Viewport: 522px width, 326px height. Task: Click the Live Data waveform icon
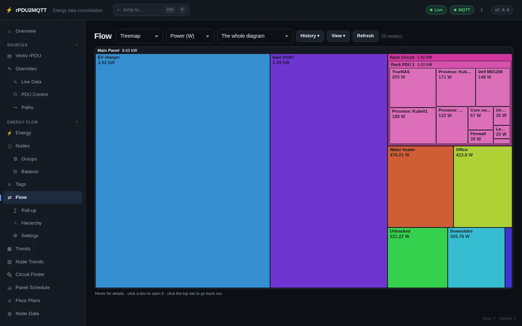15,82
